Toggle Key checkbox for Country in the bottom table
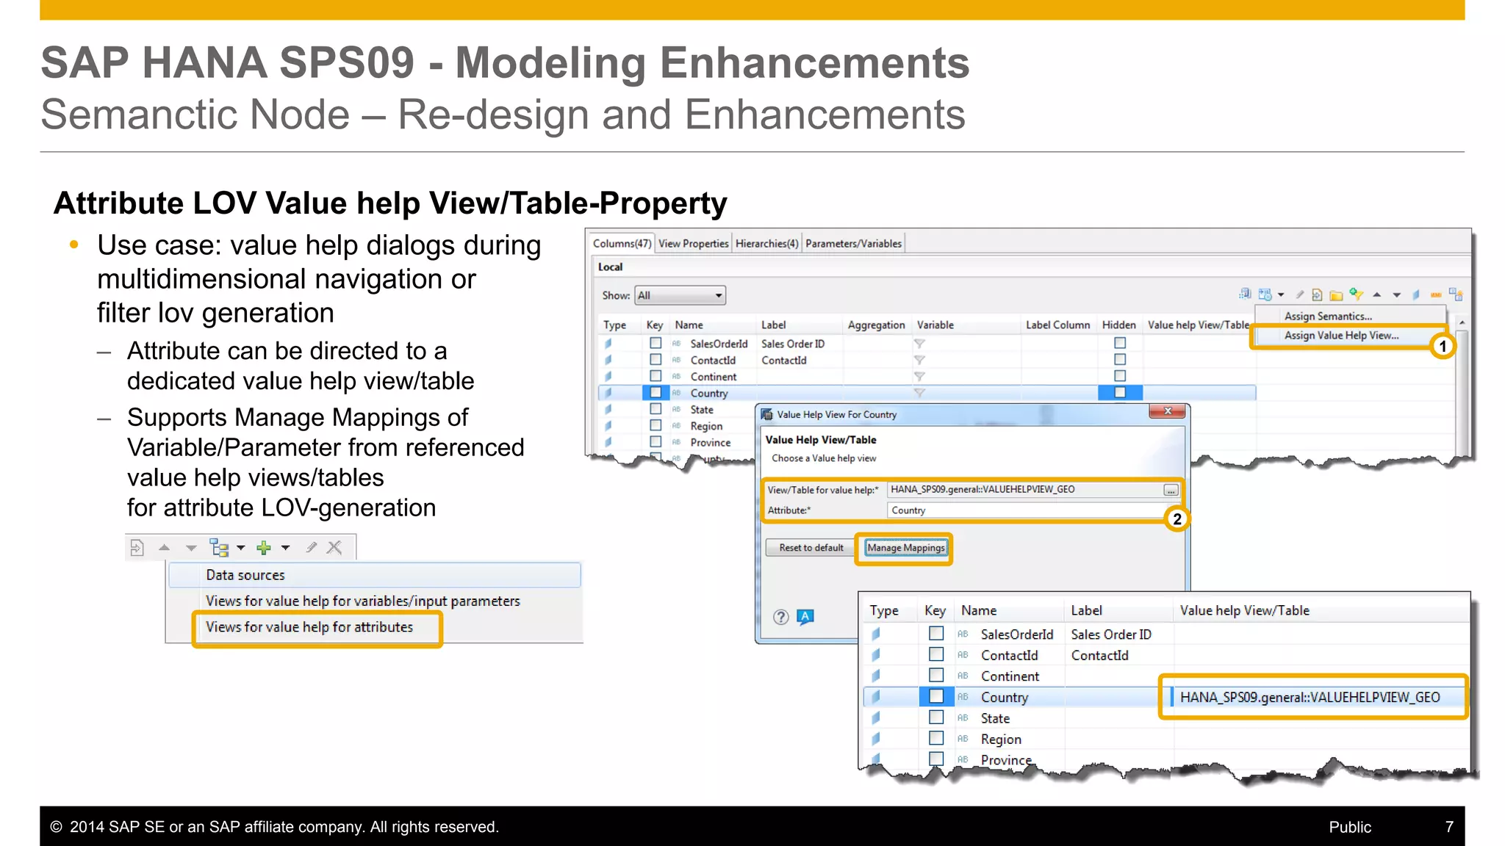The height and width of the screenshot is (846, 1505). [x=936, y=696]
